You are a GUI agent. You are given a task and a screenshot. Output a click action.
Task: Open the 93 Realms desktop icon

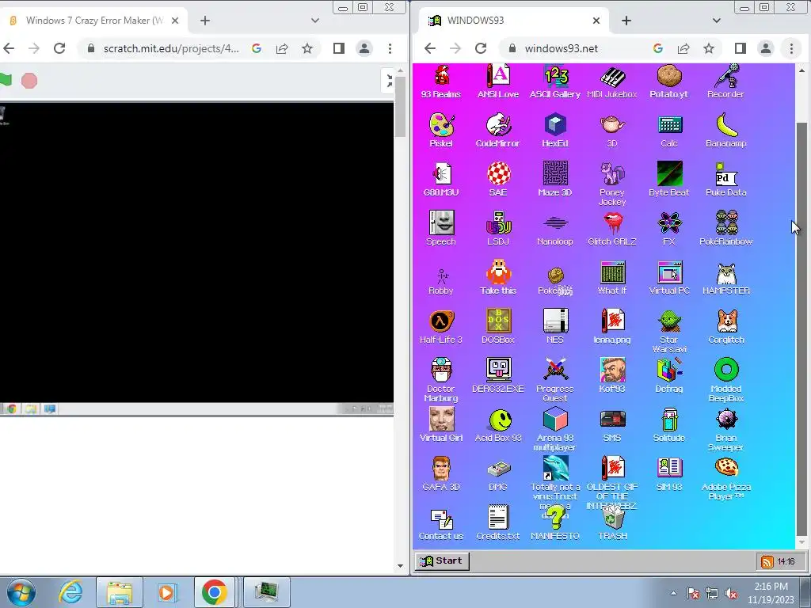point(440,82)
